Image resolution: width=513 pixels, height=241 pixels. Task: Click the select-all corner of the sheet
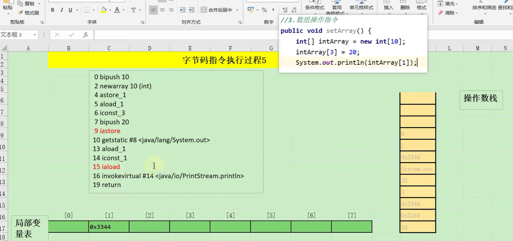(x=4, y=48)
